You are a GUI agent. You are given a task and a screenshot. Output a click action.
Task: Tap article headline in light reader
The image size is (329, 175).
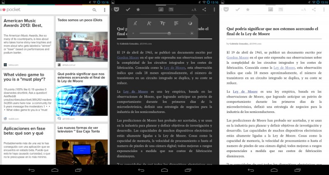click(272, 31)
